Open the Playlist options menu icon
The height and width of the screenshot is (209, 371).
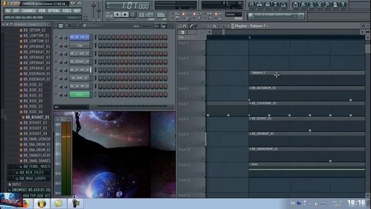pos(180,26)
